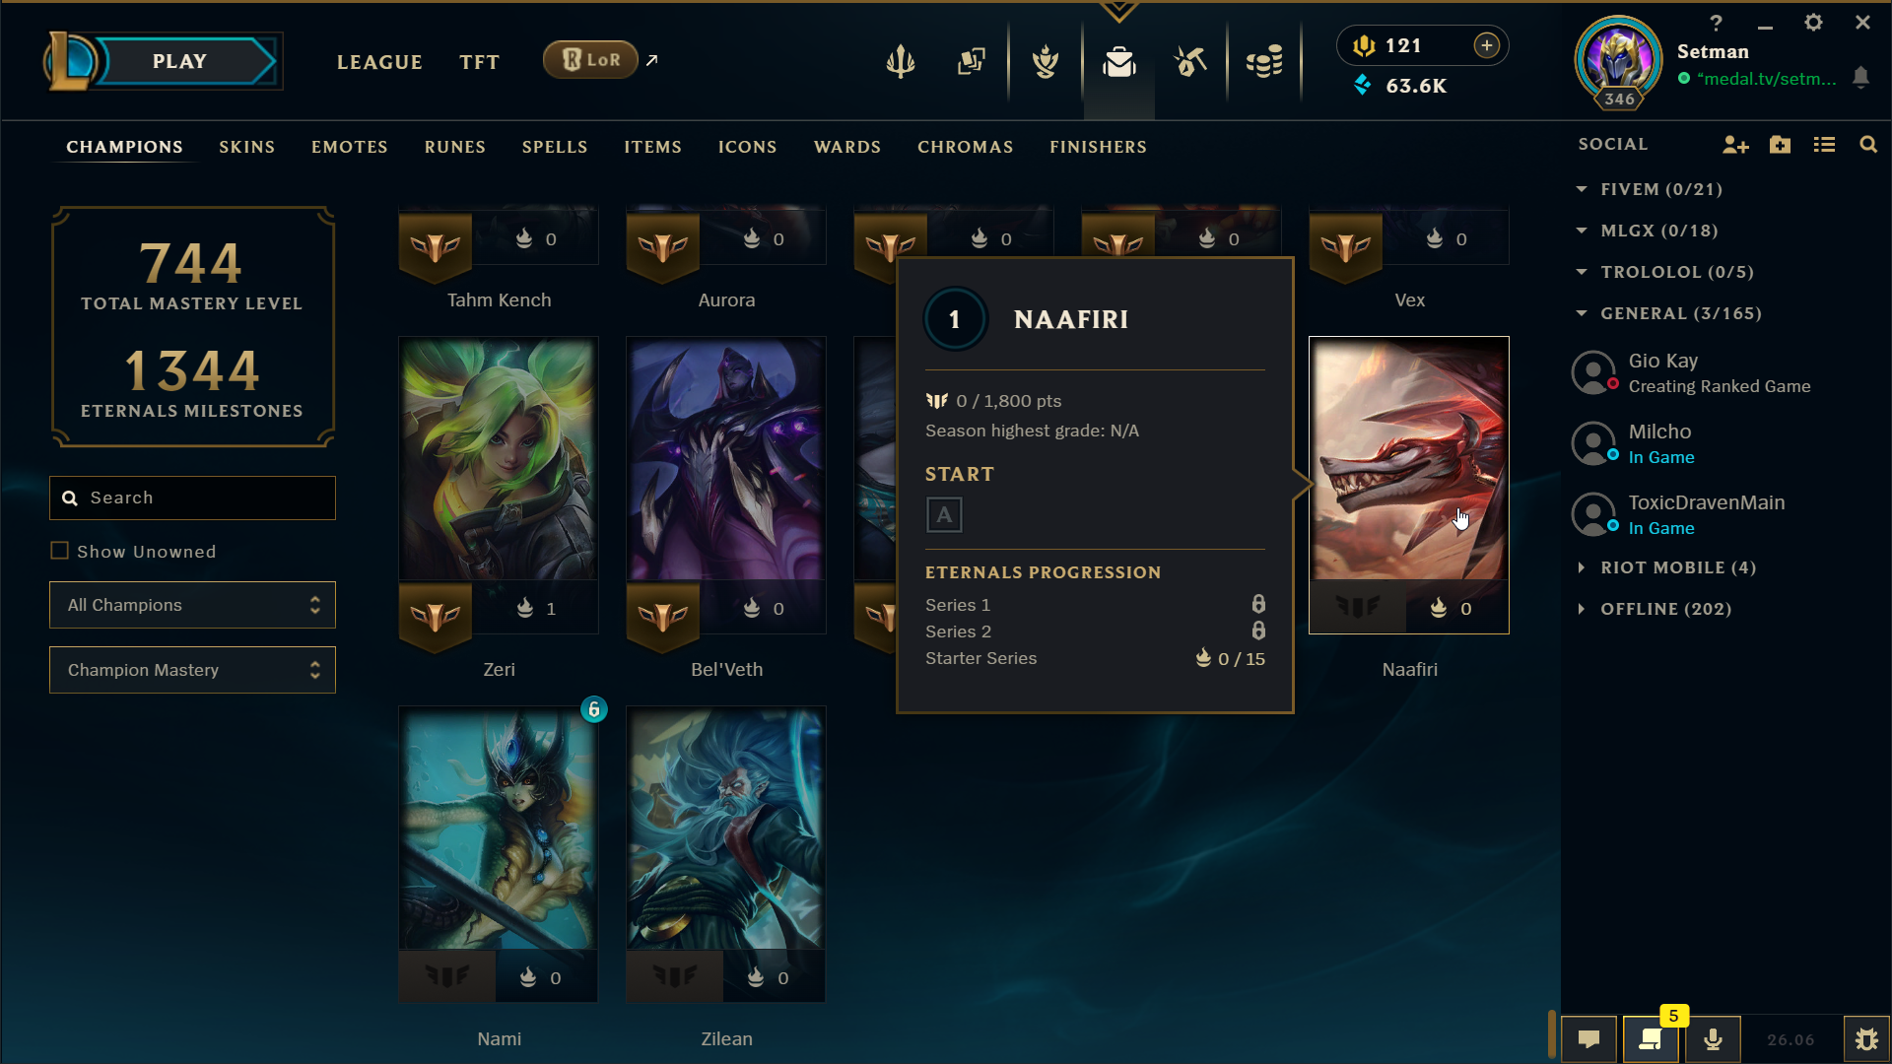Open the Store coins icon
1892x1064 pixels.
(x=1264, y=62)
